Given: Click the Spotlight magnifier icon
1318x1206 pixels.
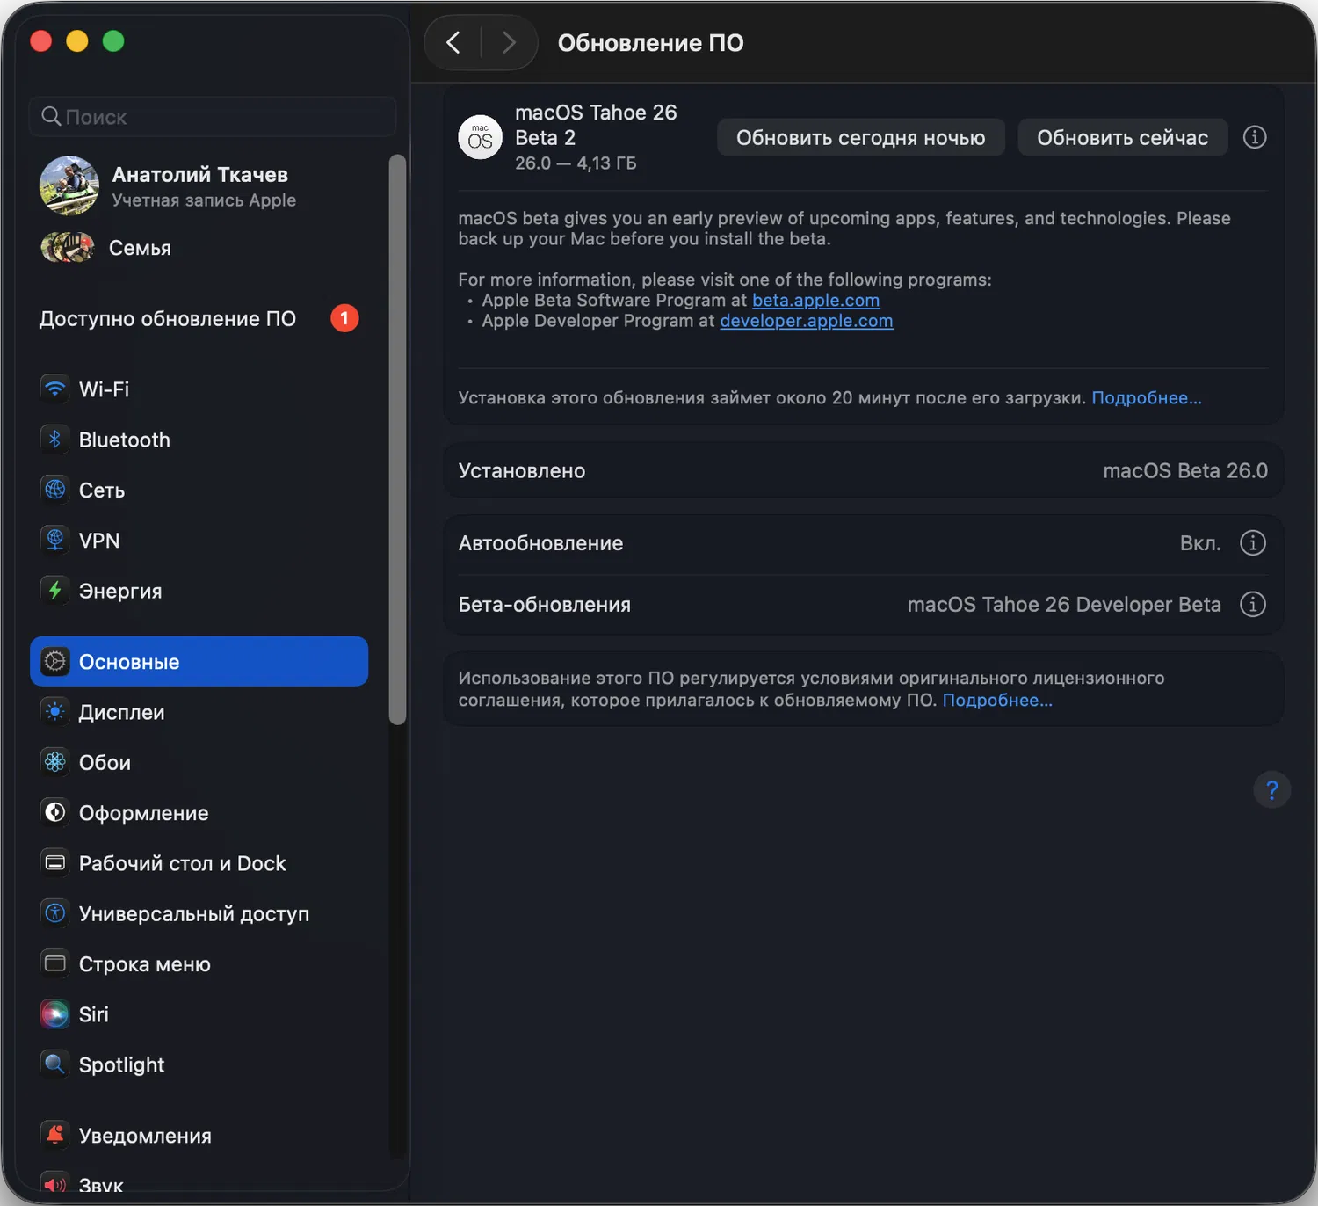Looking at the screenshot, I should coord(54,1064).
